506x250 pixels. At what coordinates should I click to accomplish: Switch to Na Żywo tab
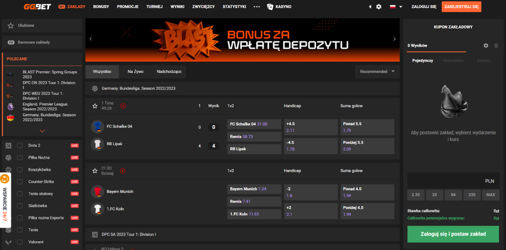135,72
